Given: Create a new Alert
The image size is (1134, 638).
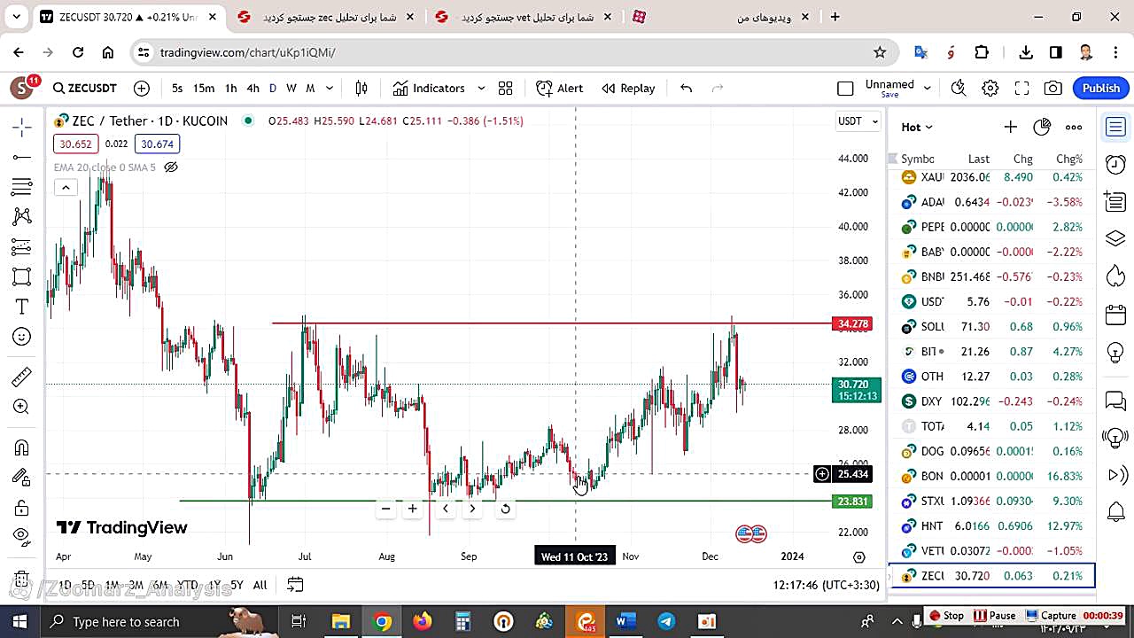Looking at the screenshot, I should 560,88.
